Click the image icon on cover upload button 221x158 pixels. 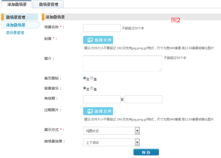(x=90, y=40)
